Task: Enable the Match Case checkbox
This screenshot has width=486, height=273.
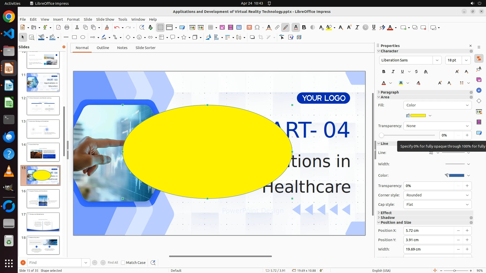Action: point(123,263)
